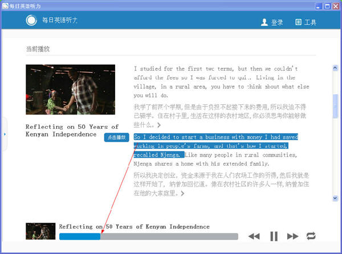342x254 pixels.
Task: Minimize the 每日英语听力 window
Action: (x=319, y=6)
